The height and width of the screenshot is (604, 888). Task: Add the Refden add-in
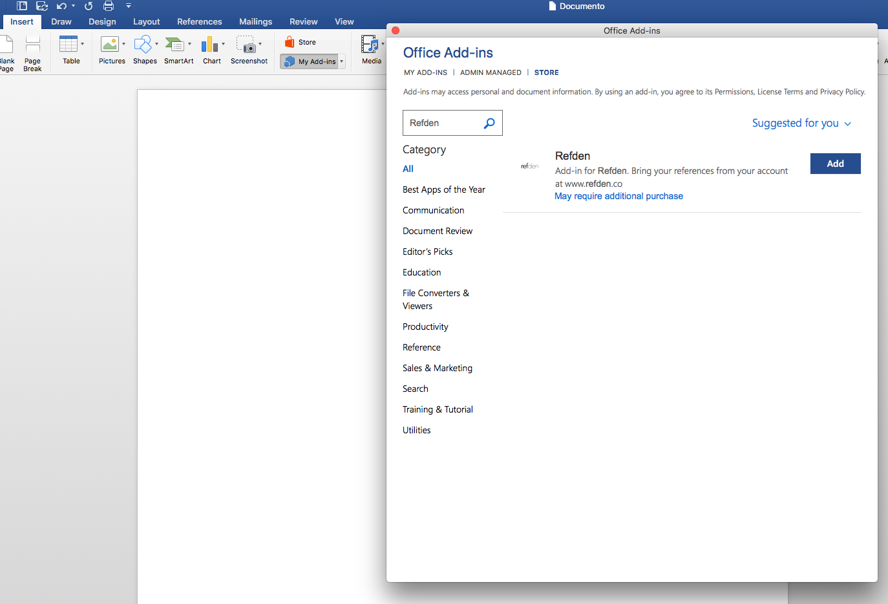tap(836, 164)
